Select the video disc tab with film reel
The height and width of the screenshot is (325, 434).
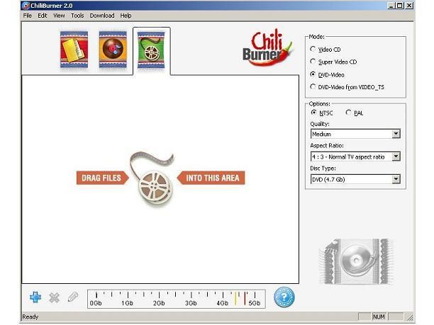pyautogui.click(x=151, y=50)
